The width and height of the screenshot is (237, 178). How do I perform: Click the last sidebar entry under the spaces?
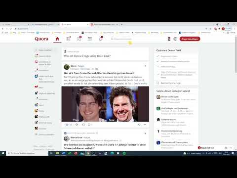[x=44, y=134]
